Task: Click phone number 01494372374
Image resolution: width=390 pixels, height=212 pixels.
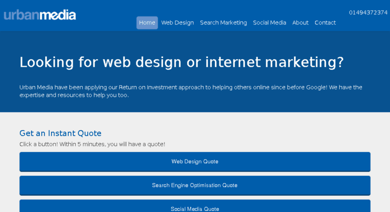Action: (x=368, y=13)
